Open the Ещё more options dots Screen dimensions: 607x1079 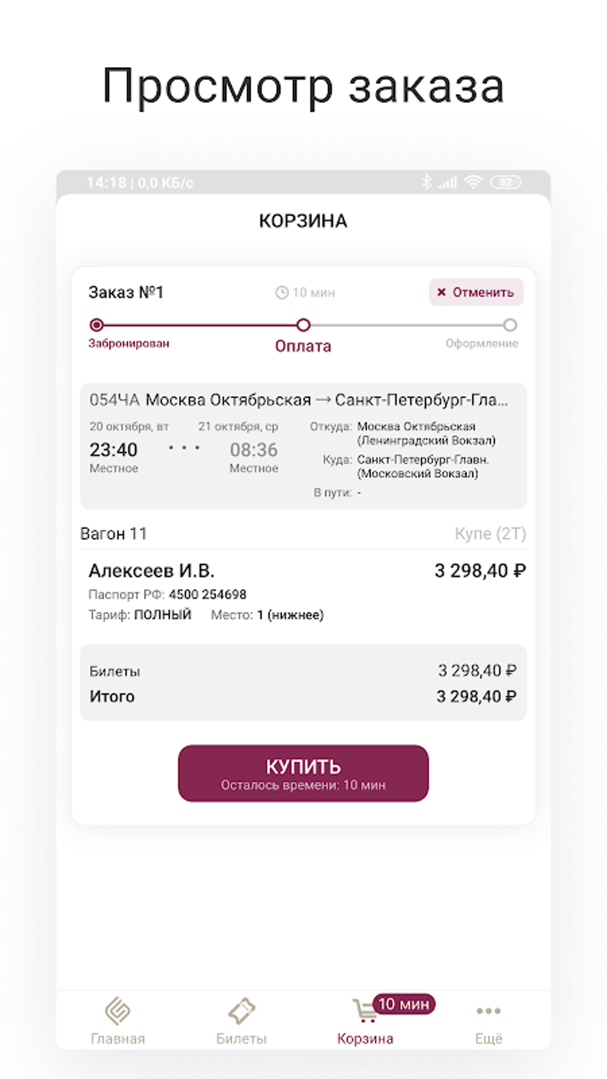click(489, 1011)
